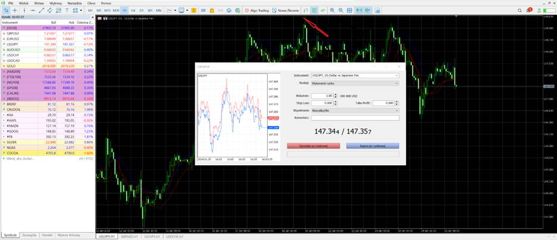Image resolution: width=557 pixels, height=240 pixels.
Task: Open the IDE MetaEditor
Action: [204, 10]
